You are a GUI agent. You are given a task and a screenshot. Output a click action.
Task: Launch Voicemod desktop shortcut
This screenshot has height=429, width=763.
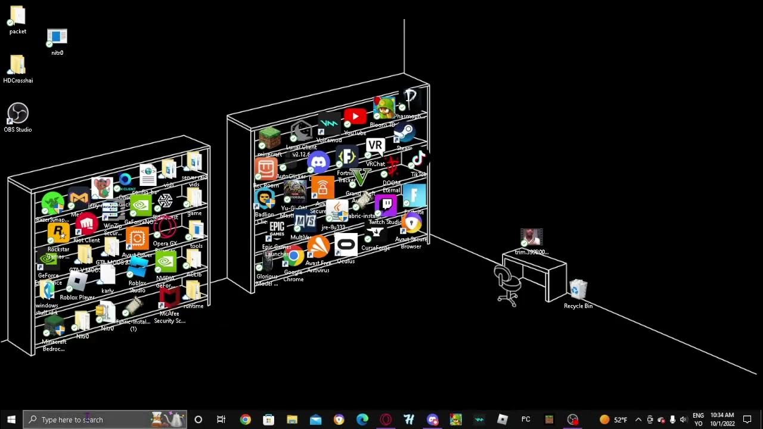[x=329, y=128]
